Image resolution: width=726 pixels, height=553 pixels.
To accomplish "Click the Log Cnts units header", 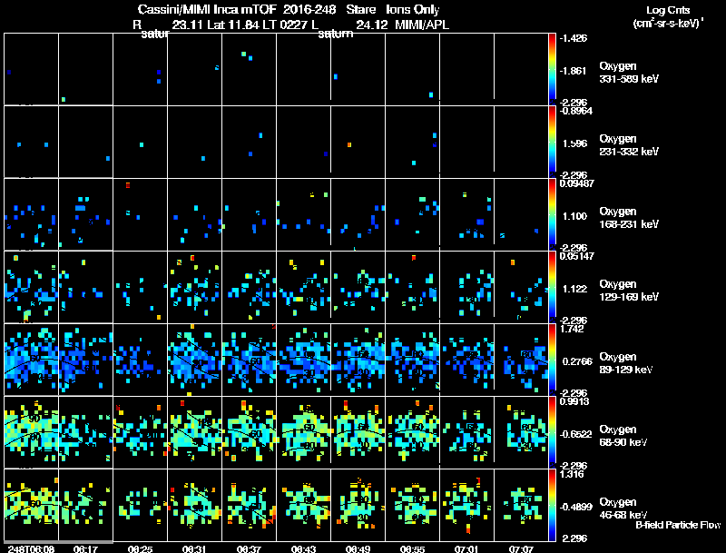I will [668, 16].
